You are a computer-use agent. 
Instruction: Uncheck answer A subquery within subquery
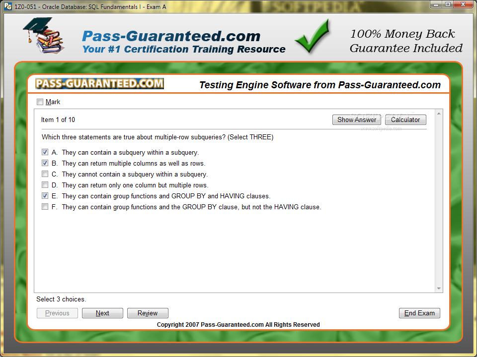pyautogui.click(x=45, y=152)
